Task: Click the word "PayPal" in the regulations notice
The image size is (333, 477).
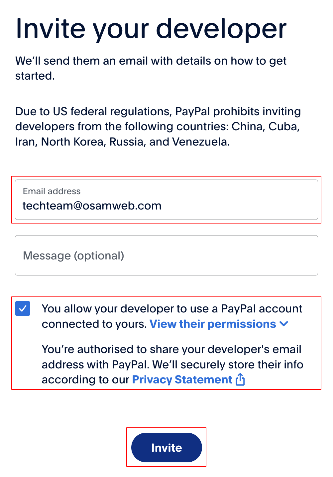Action: click(192, 111)
